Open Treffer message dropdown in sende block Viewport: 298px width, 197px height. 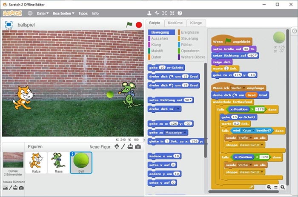pyautogui.click(x=251, y=138)
